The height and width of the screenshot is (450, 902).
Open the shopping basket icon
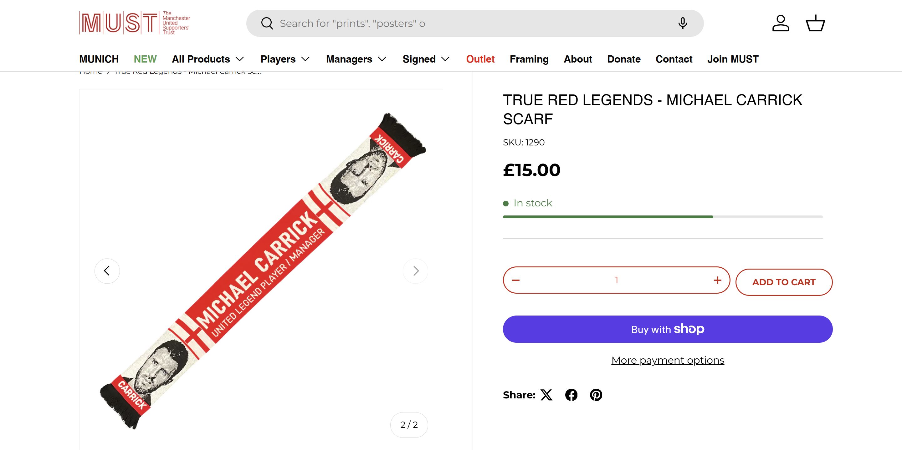tap(815, 23)
